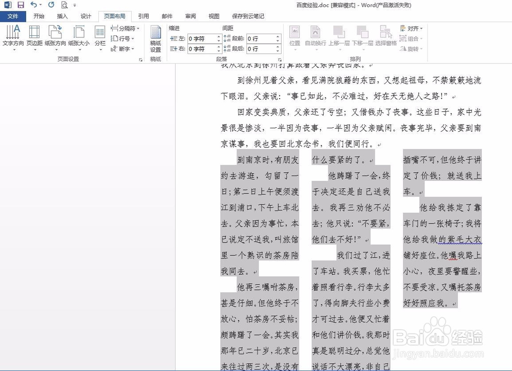Decrease the left indent value
This screenshot has height=371, width=512.
[x=219, y=41]
